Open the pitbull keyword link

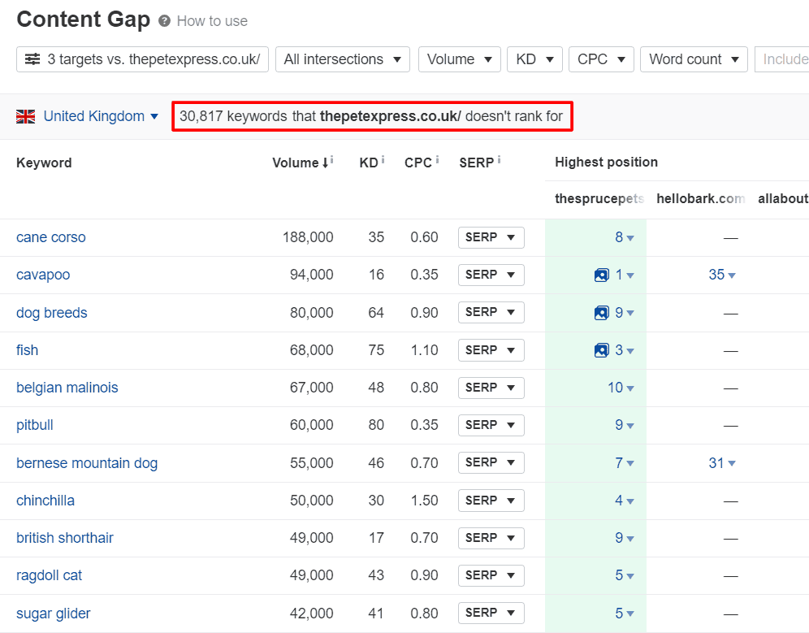pyautogui.click(x=35, y=426)
